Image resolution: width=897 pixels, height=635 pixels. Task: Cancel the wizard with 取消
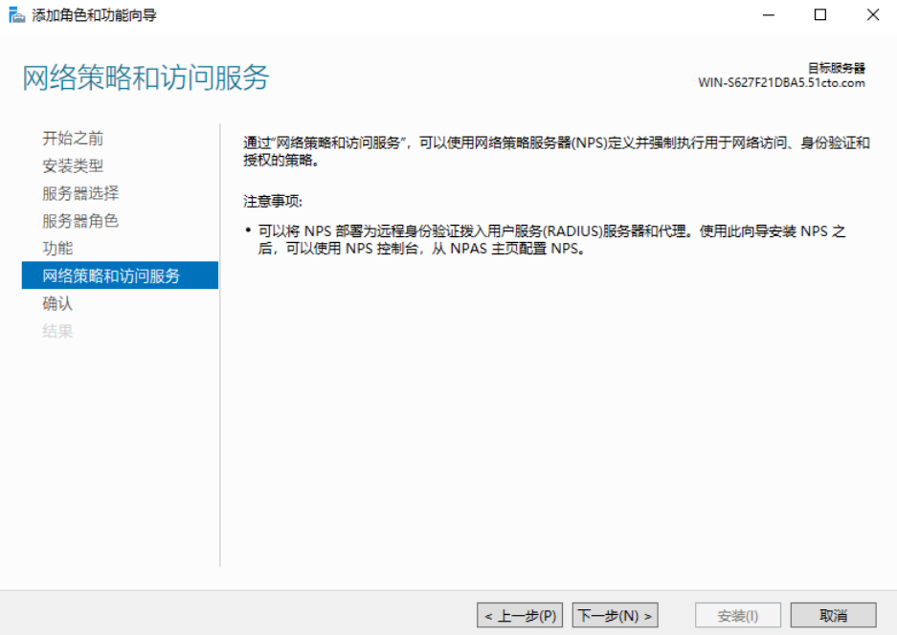click(x=834, y=616)
